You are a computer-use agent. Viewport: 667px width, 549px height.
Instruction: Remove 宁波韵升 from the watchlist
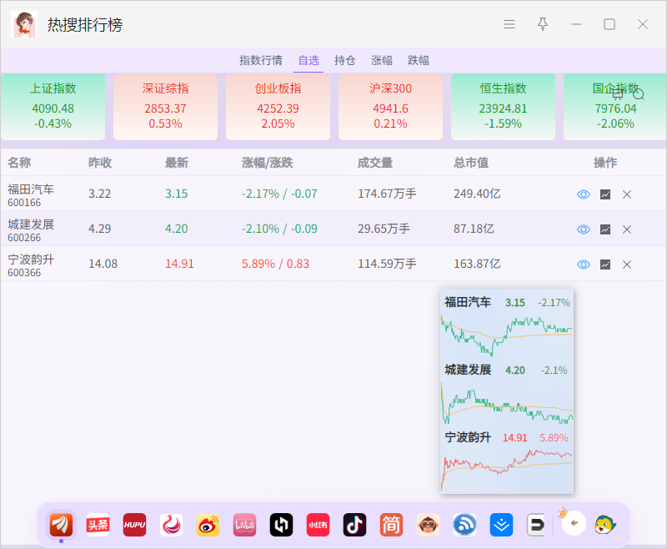coord(627,264)
